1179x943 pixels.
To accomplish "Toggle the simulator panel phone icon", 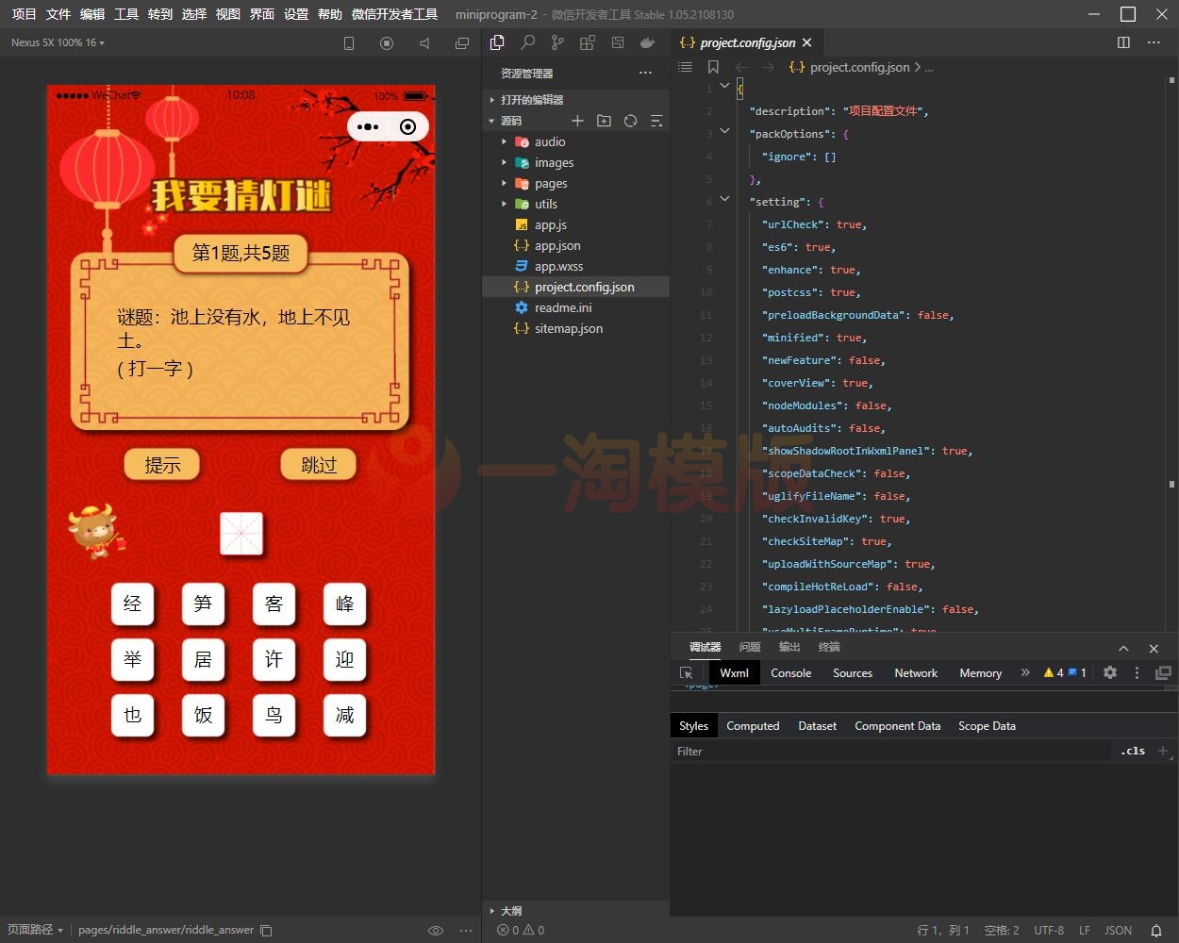I will 349,42.
